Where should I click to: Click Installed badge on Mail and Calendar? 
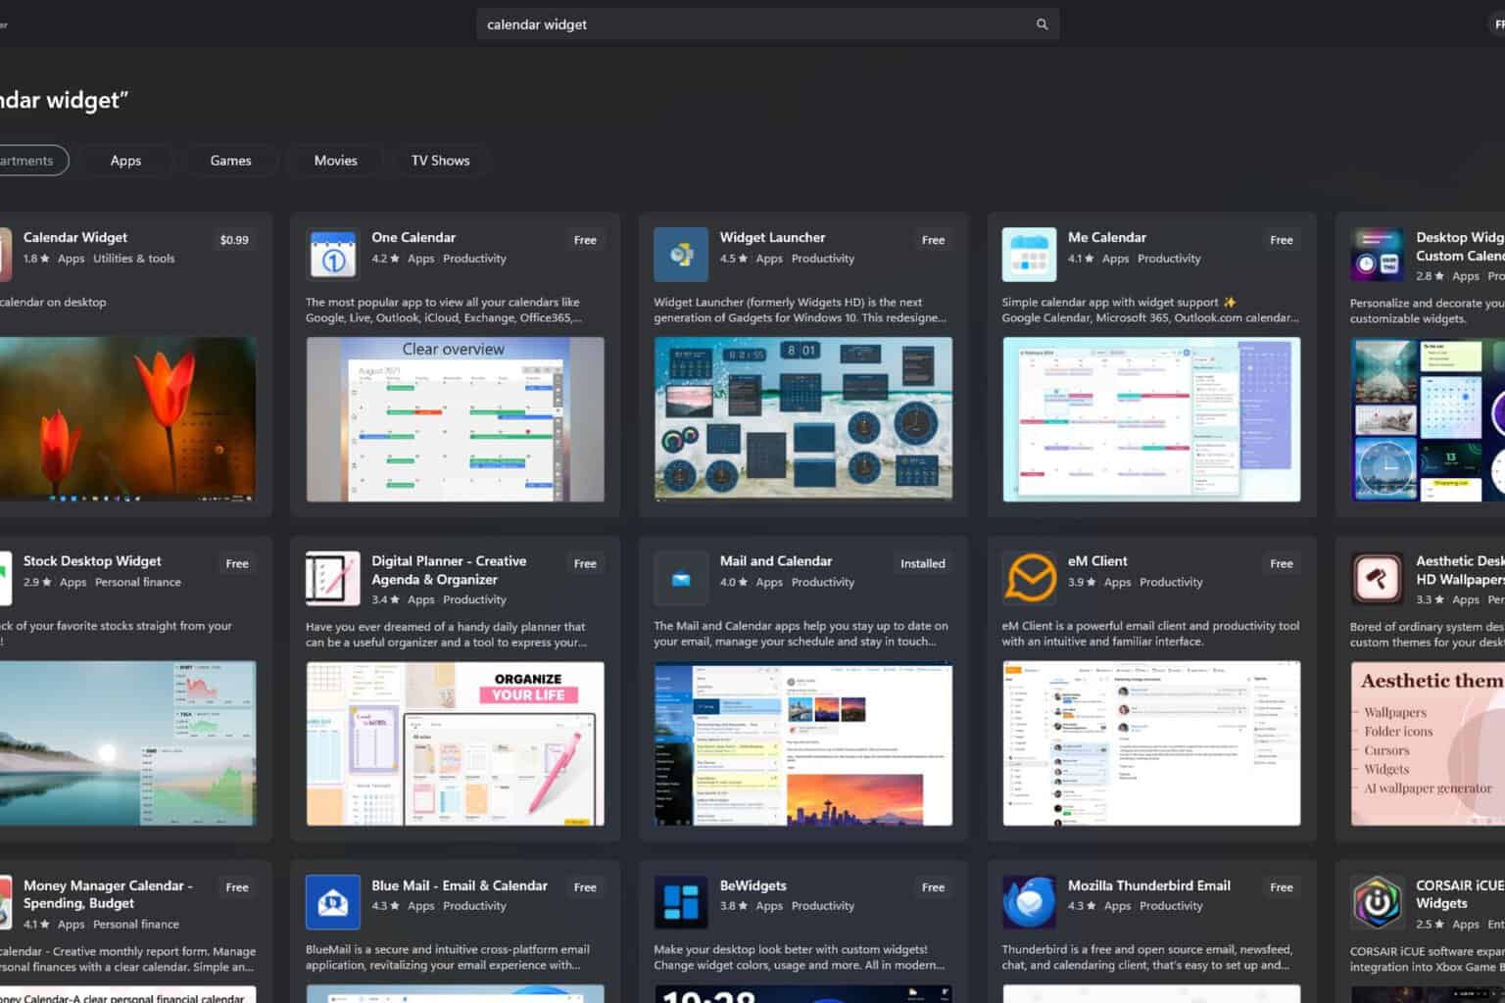point(923,564)
